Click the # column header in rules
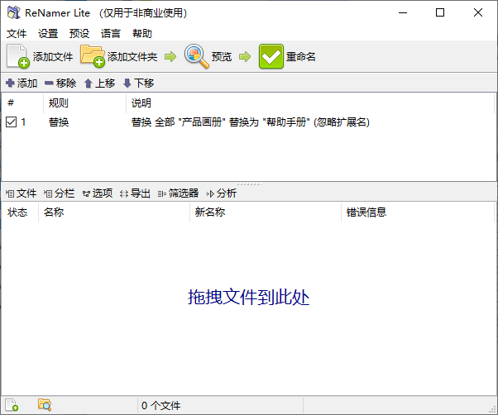The width and height of the screenshot is (498, 415). coord(22,103)
